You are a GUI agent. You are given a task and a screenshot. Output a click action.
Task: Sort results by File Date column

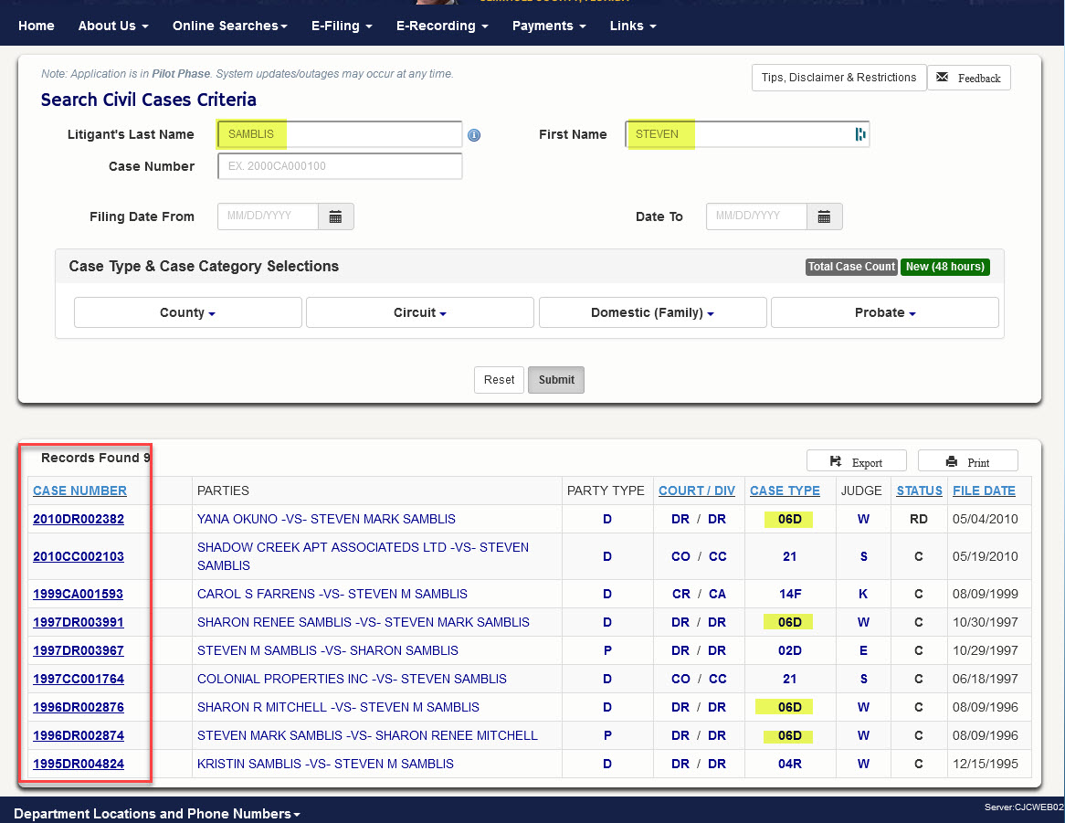tap(984, 491)
